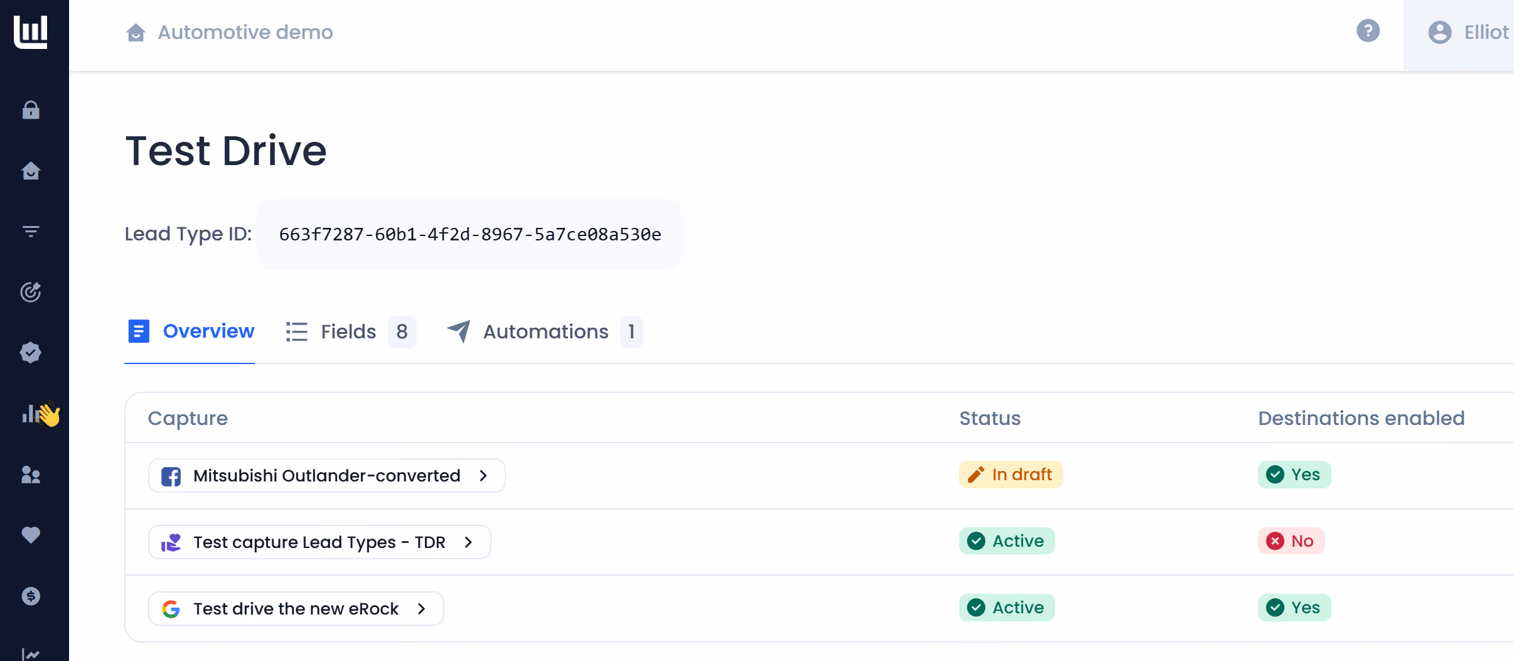
Task: Click the Lead Type ID value box
Action: tap(470, 234)
